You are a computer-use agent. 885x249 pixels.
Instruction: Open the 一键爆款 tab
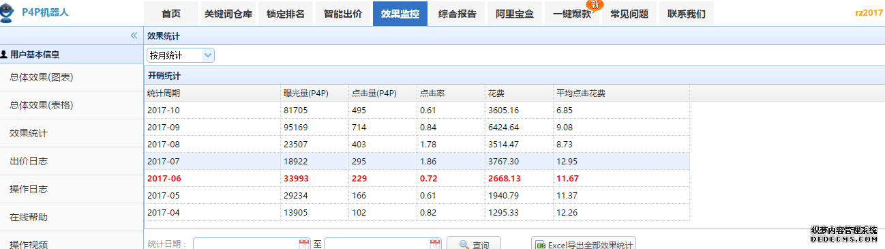[x=572, y=14]
